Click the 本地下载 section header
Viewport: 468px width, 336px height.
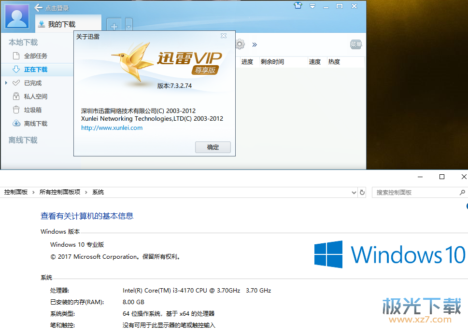point(23,42)
